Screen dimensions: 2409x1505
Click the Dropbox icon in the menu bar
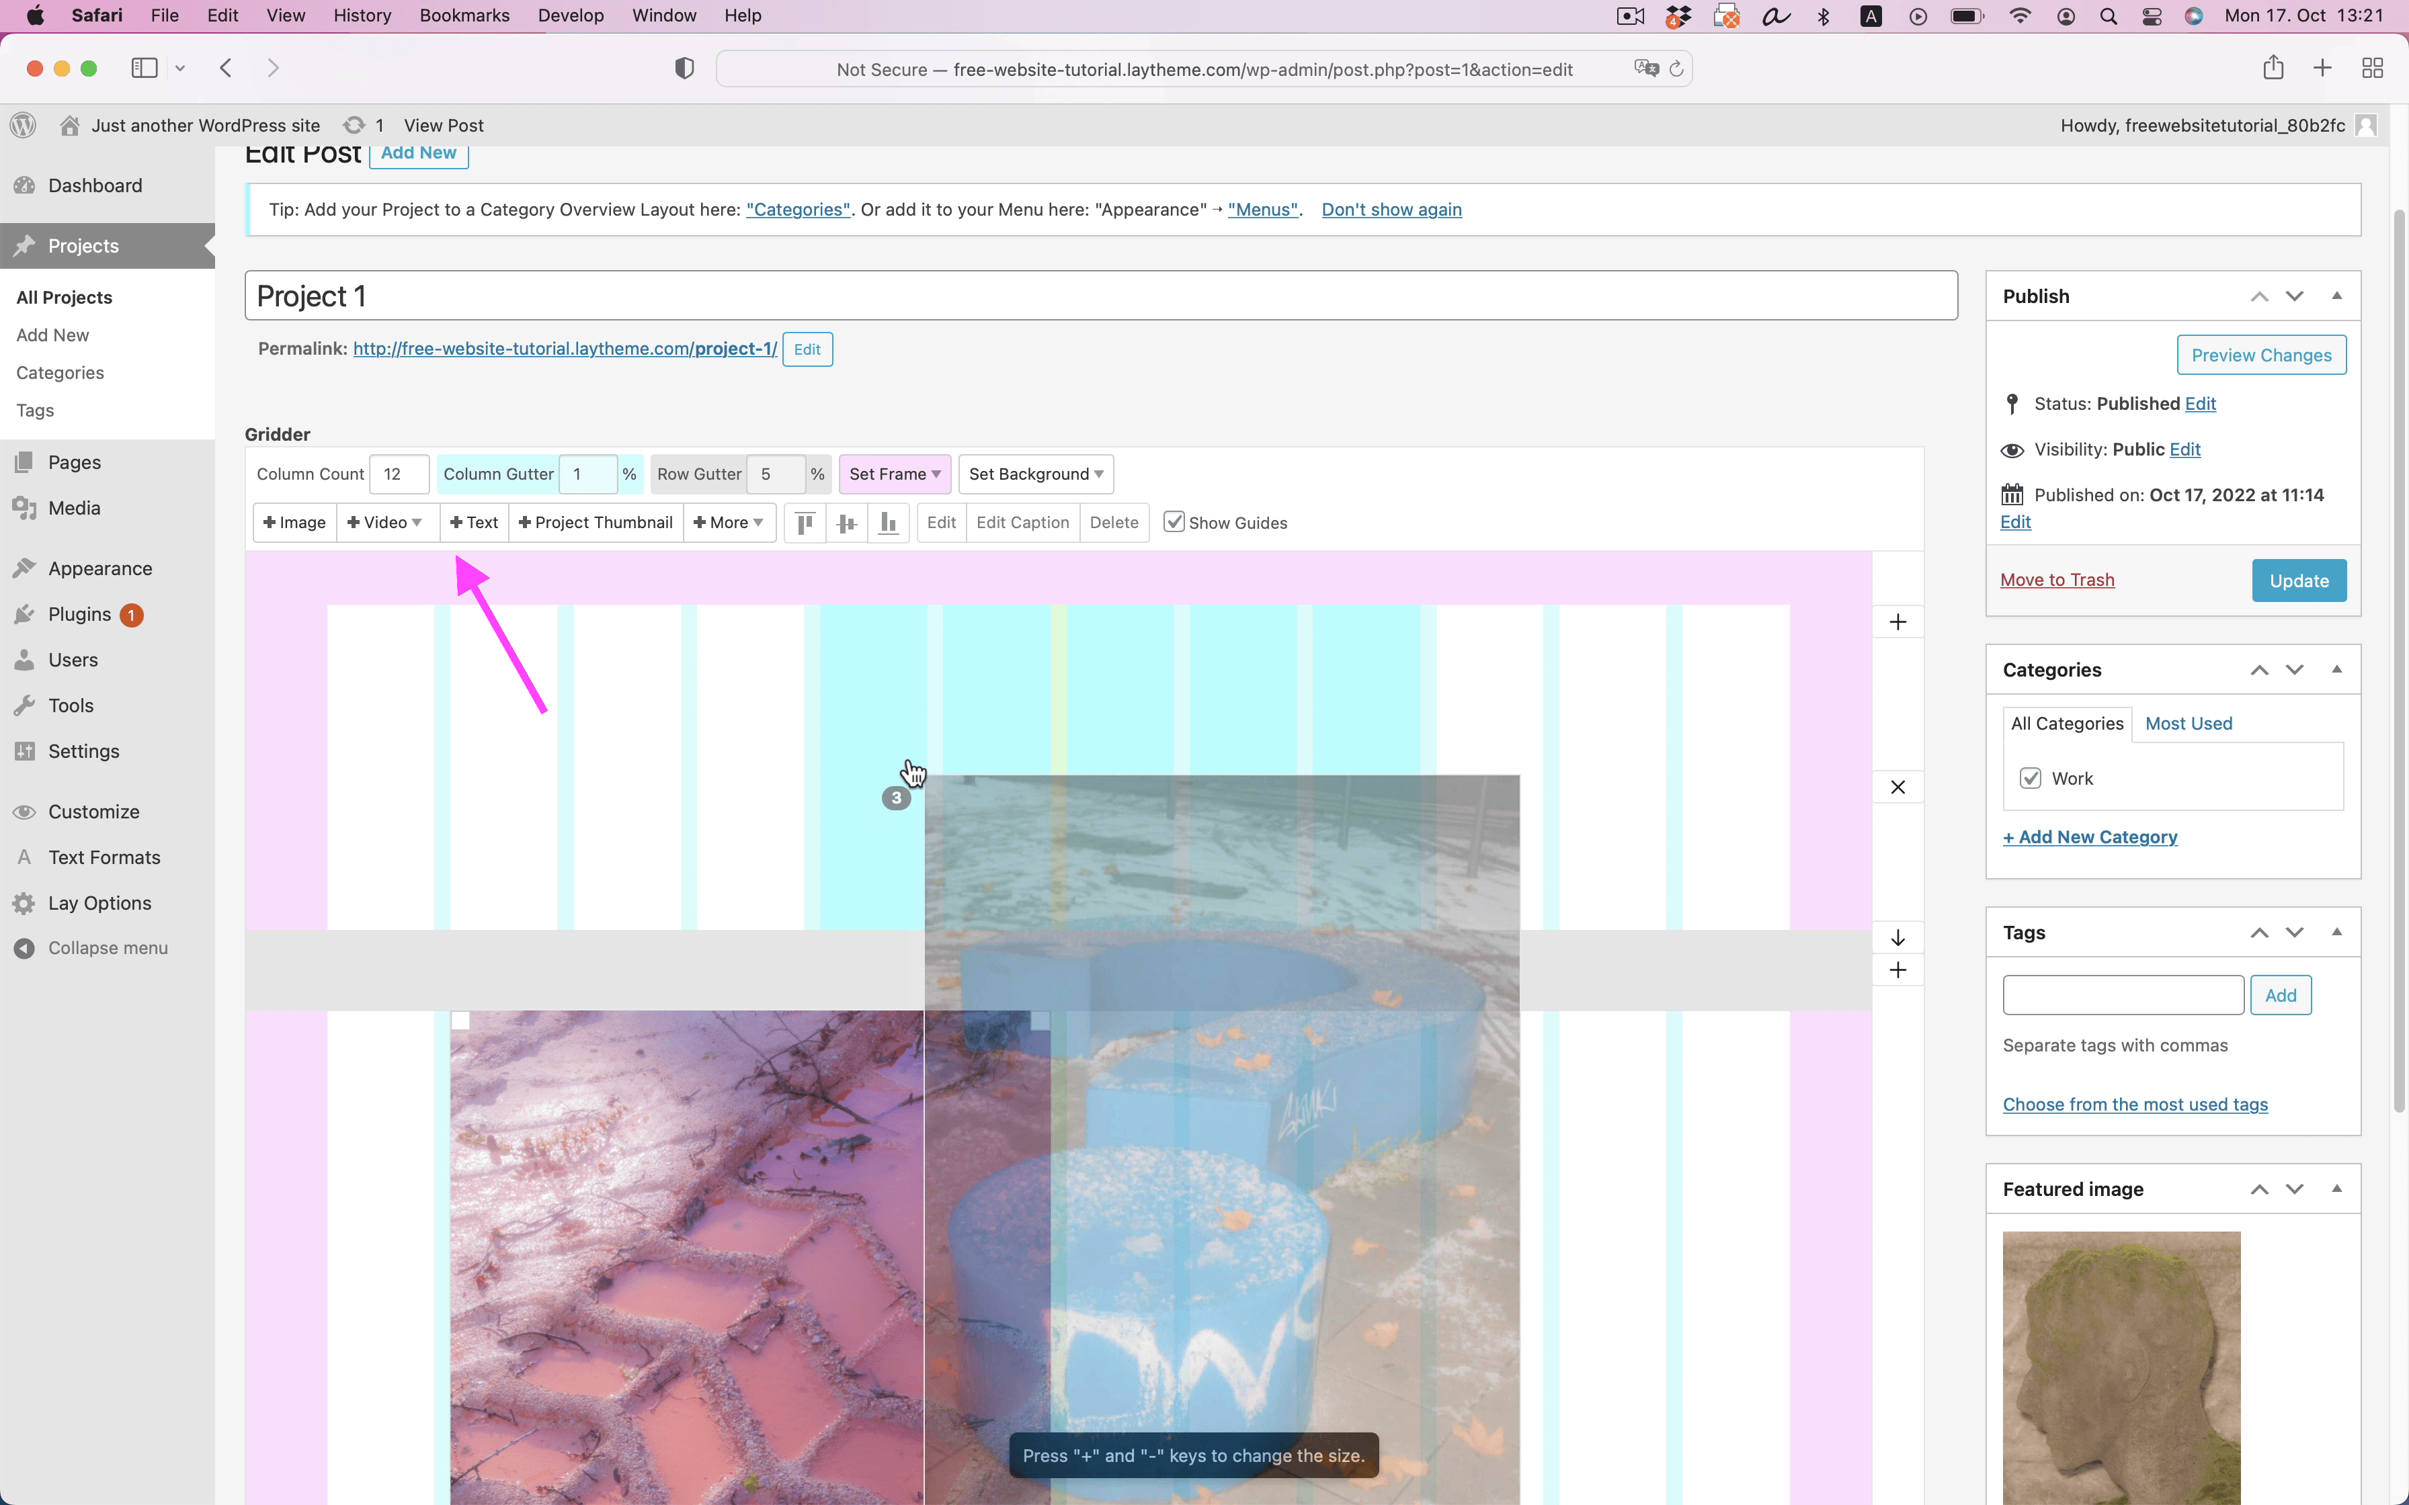(x=1679, y=16)
